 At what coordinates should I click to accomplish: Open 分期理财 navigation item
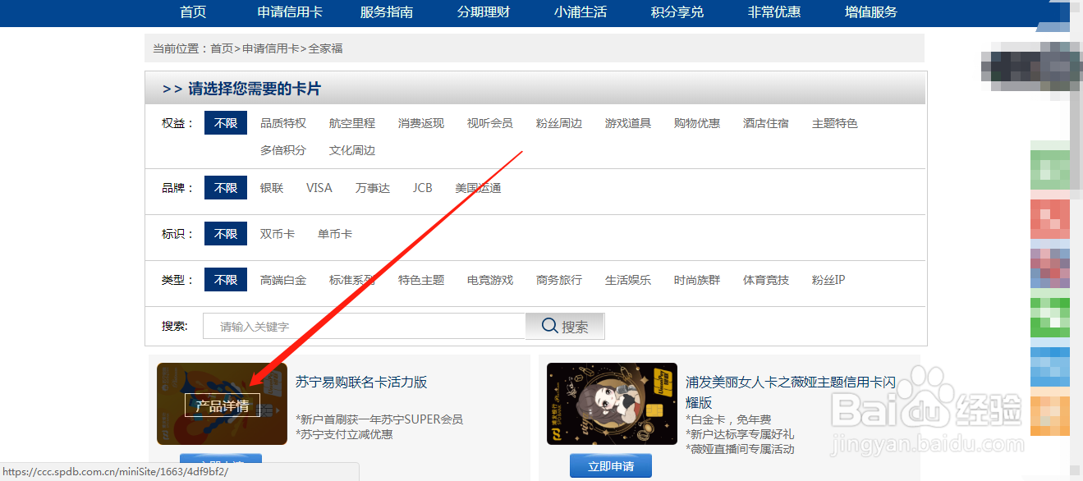(x=484, y=12)
